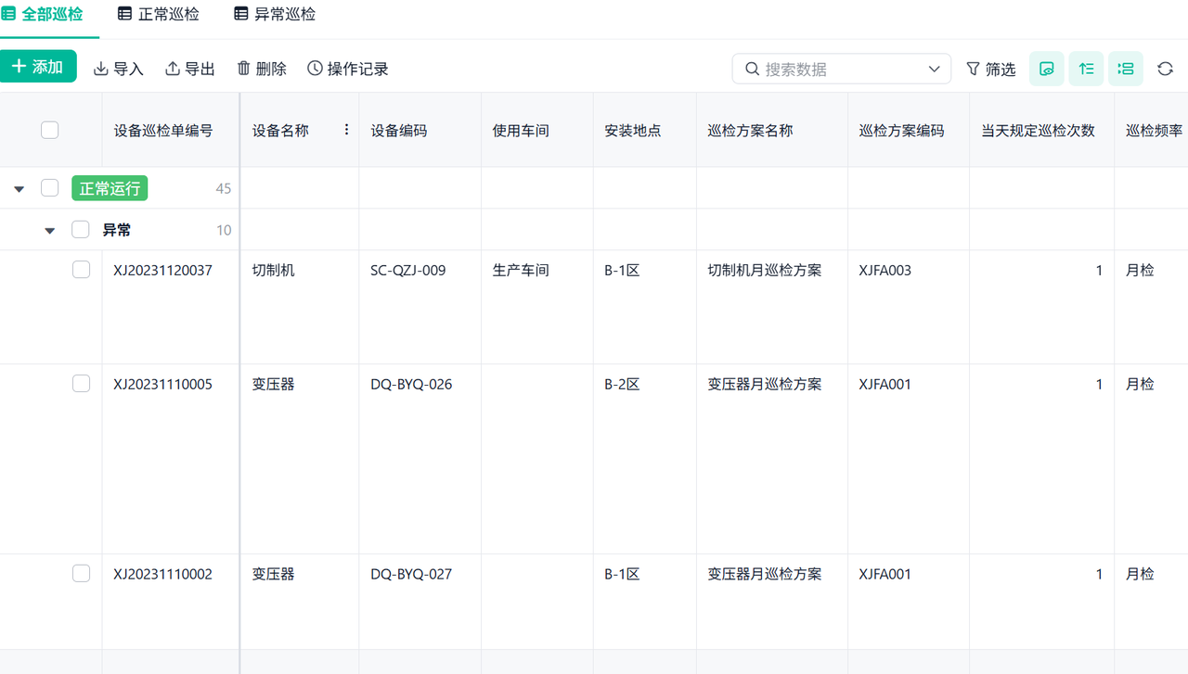Click the refresh icon
The height and width of the screenshot is (674, 1188).
(1166, 69)
